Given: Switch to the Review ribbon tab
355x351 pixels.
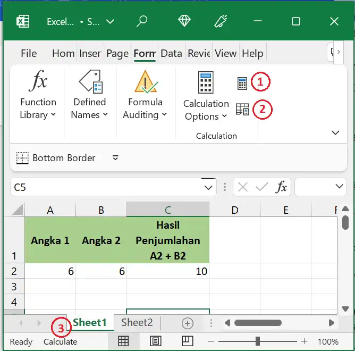Looking at the screenshot, I should pos(199,54).
